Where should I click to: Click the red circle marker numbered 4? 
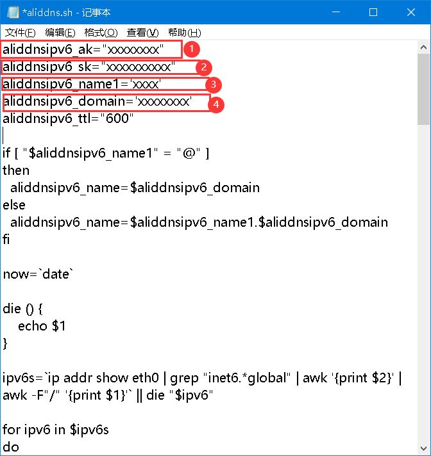(218, 102)
